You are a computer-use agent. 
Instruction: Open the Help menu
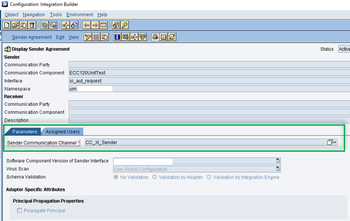[x=102, y=15]
